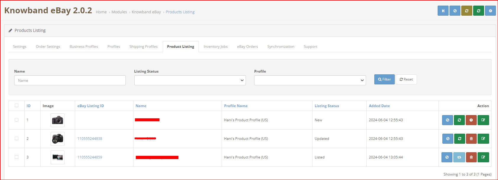This screenshot has height=180, width=498.
Task: Click the ban icon in product row 1
Action: click(x=447, y=120)
